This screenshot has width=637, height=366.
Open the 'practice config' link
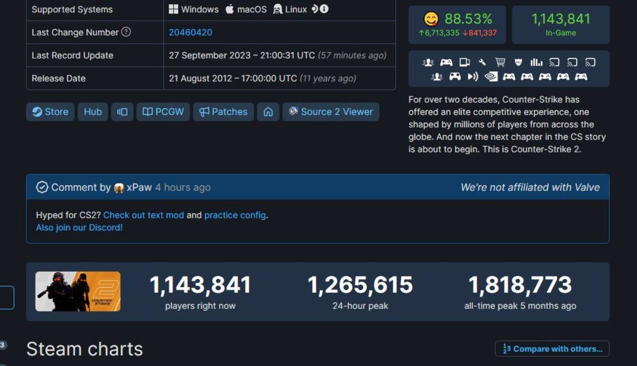235,215
